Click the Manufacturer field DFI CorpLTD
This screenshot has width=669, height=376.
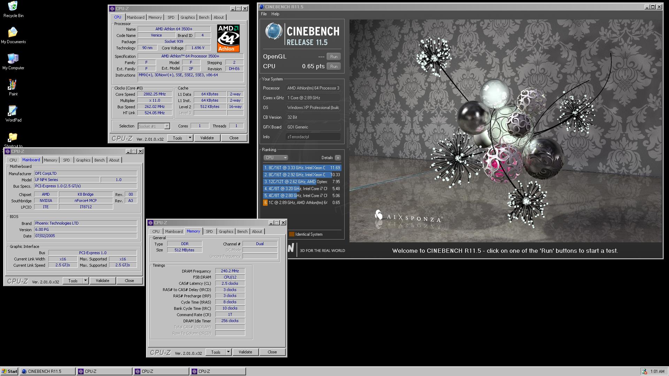(x=85, y=173)
